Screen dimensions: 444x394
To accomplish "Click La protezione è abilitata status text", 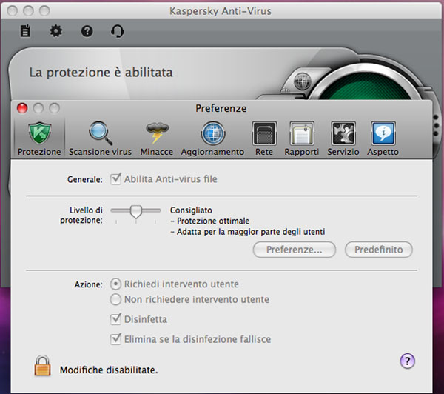I will [x=101, y=73].
